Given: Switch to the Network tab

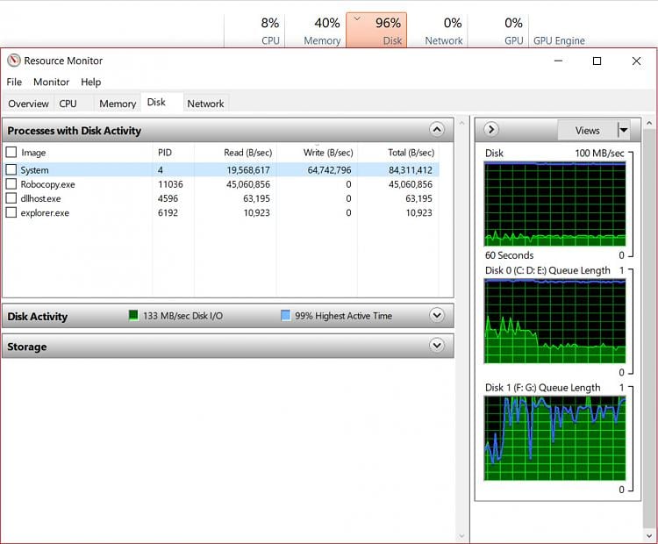Looking at the screenshot, I should pos(205,104).
